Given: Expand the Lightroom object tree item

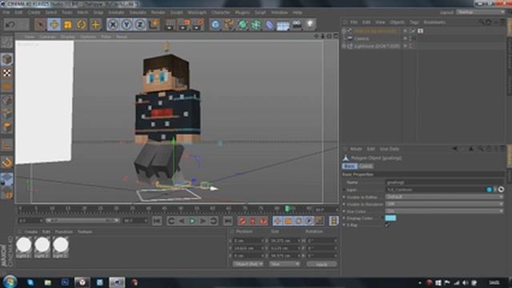Looking at the screenshot, I should coord(343,46).
